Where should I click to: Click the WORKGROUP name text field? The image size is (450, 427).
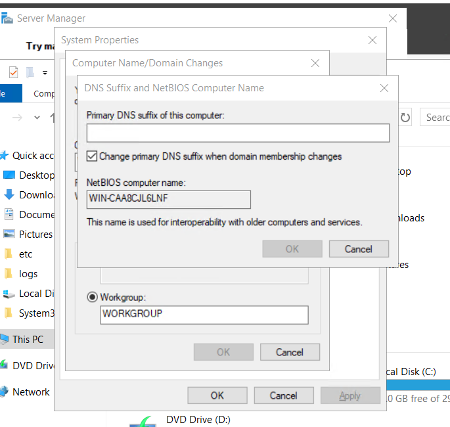pos(204,315)
